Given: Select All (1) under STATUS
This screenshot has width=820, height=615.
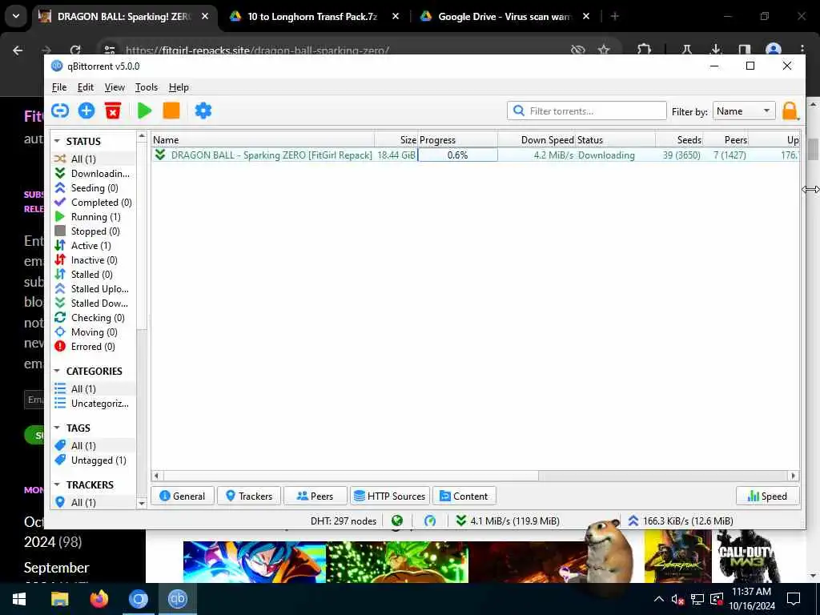Looking at the screenshot, I should [x=93, y=159].
